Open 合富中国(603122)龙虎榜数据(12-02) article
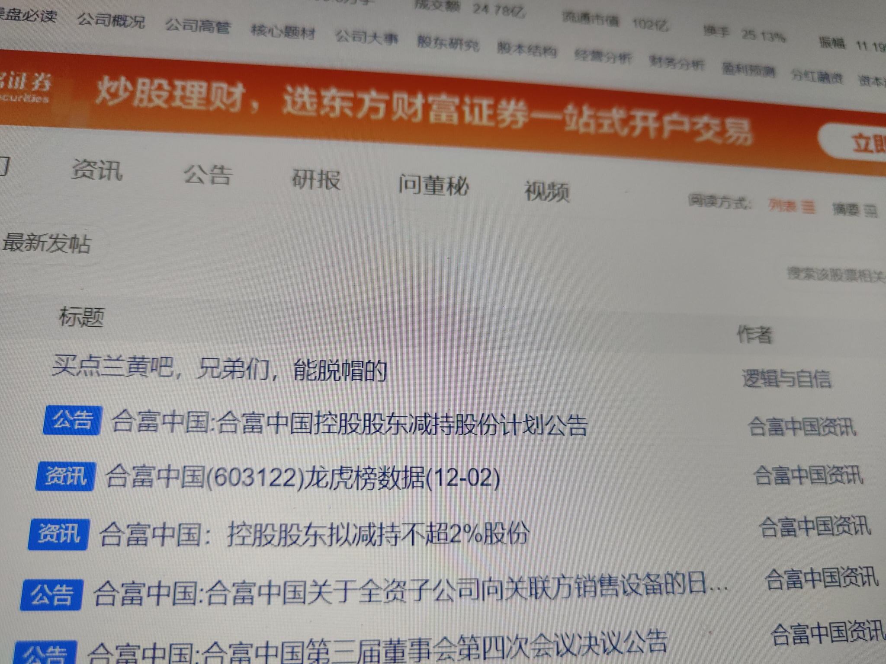The width and height of the screenshot is (886, 664). tap(302, 478)
